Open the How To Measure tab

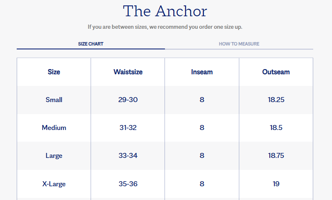[x=239, y=44]
